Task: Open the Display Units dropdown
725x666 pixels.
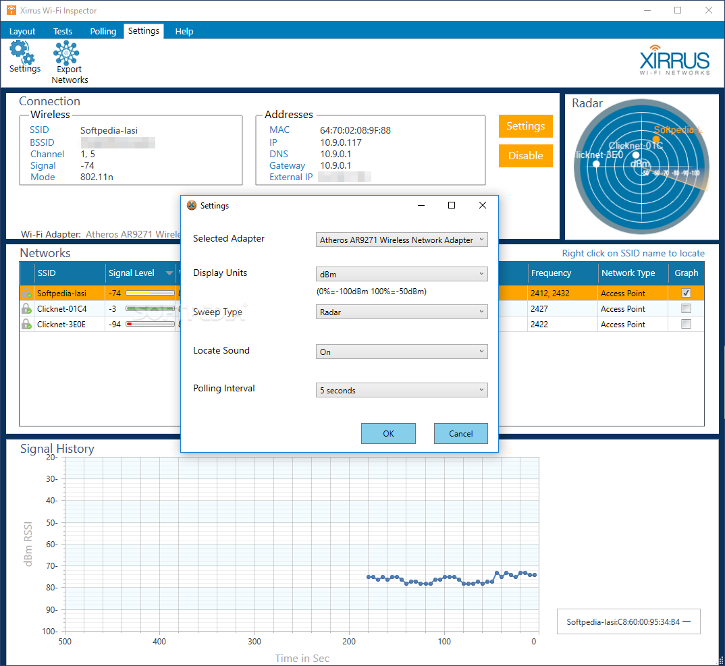Action: 402,274
